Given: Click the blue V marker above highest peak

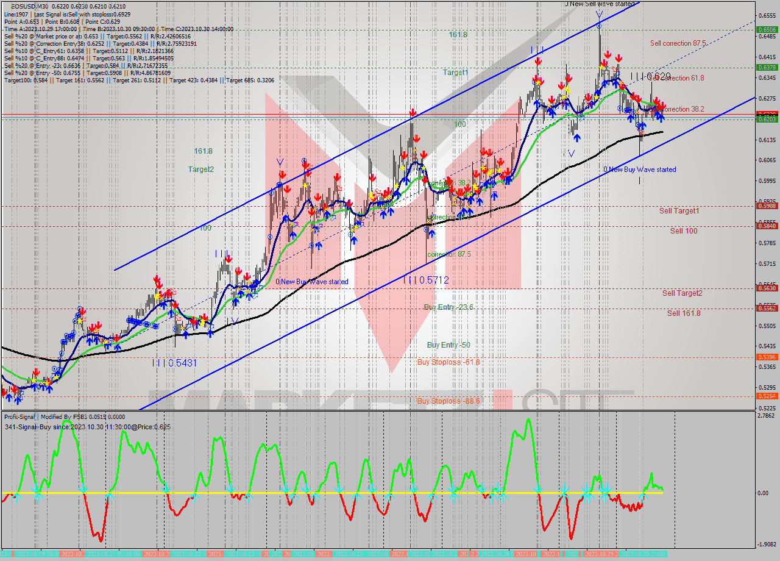Looking at the screenshot, I should (x=600, y=14).
